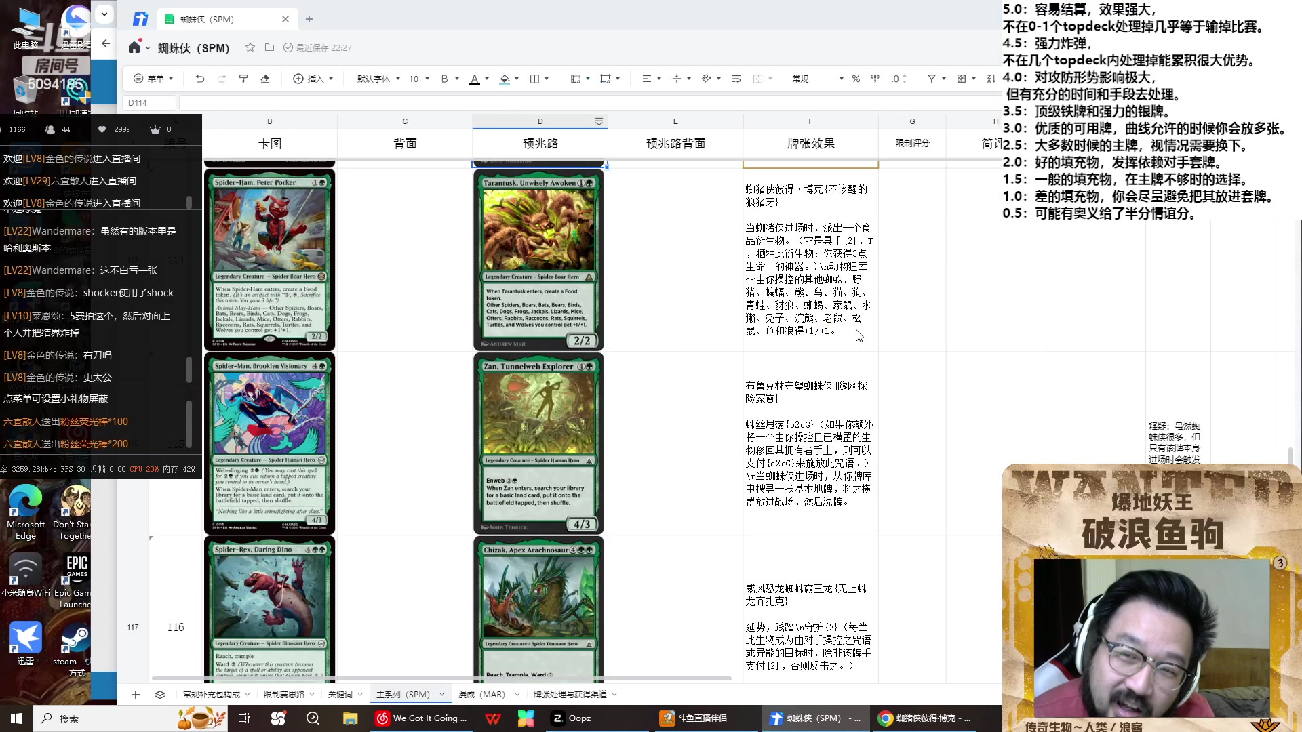Switch to 关键词 sheet tab
Image resolution: width=1302 pixels, height=732 pixels.
click(340, 694)
